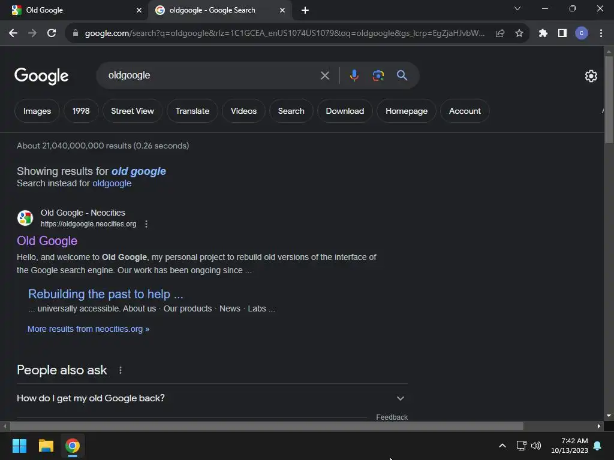The width and height of the screenshot is (614, 460).
Task: Select the oldgoogle - Google Search tab
Action: 219,10
